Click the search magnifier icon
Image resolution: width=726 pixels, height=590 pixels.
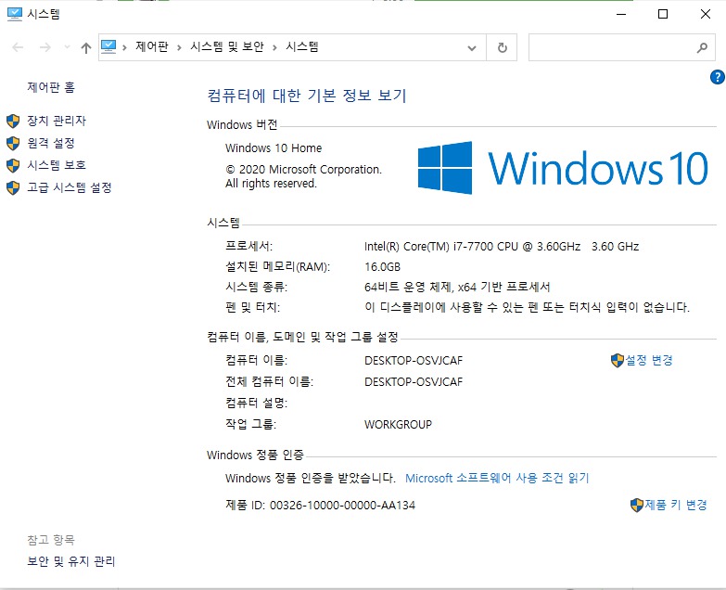[x=703, y=47]
